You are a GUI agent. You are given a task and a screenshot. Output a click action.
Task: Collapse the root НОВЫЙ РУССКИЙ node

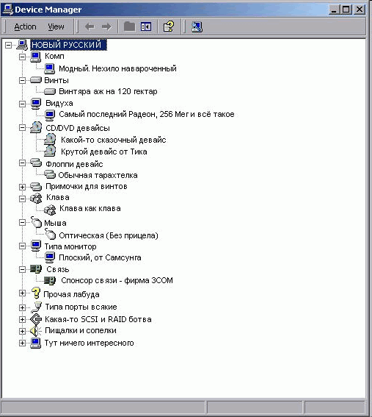[x=8, y=45]
